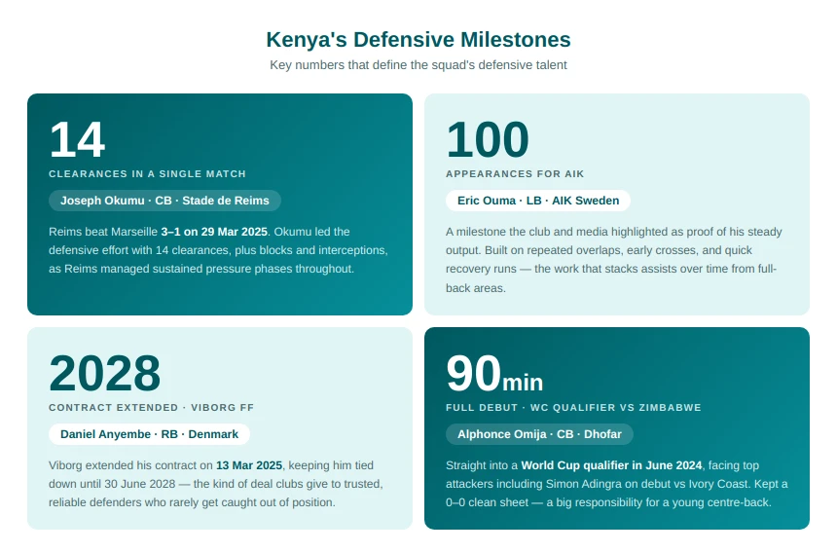Screen dimensions: 837x553
Task: Click the text "recovery runs — the work that stacks"
Action: pyautogui.click(x=541, y=269)
